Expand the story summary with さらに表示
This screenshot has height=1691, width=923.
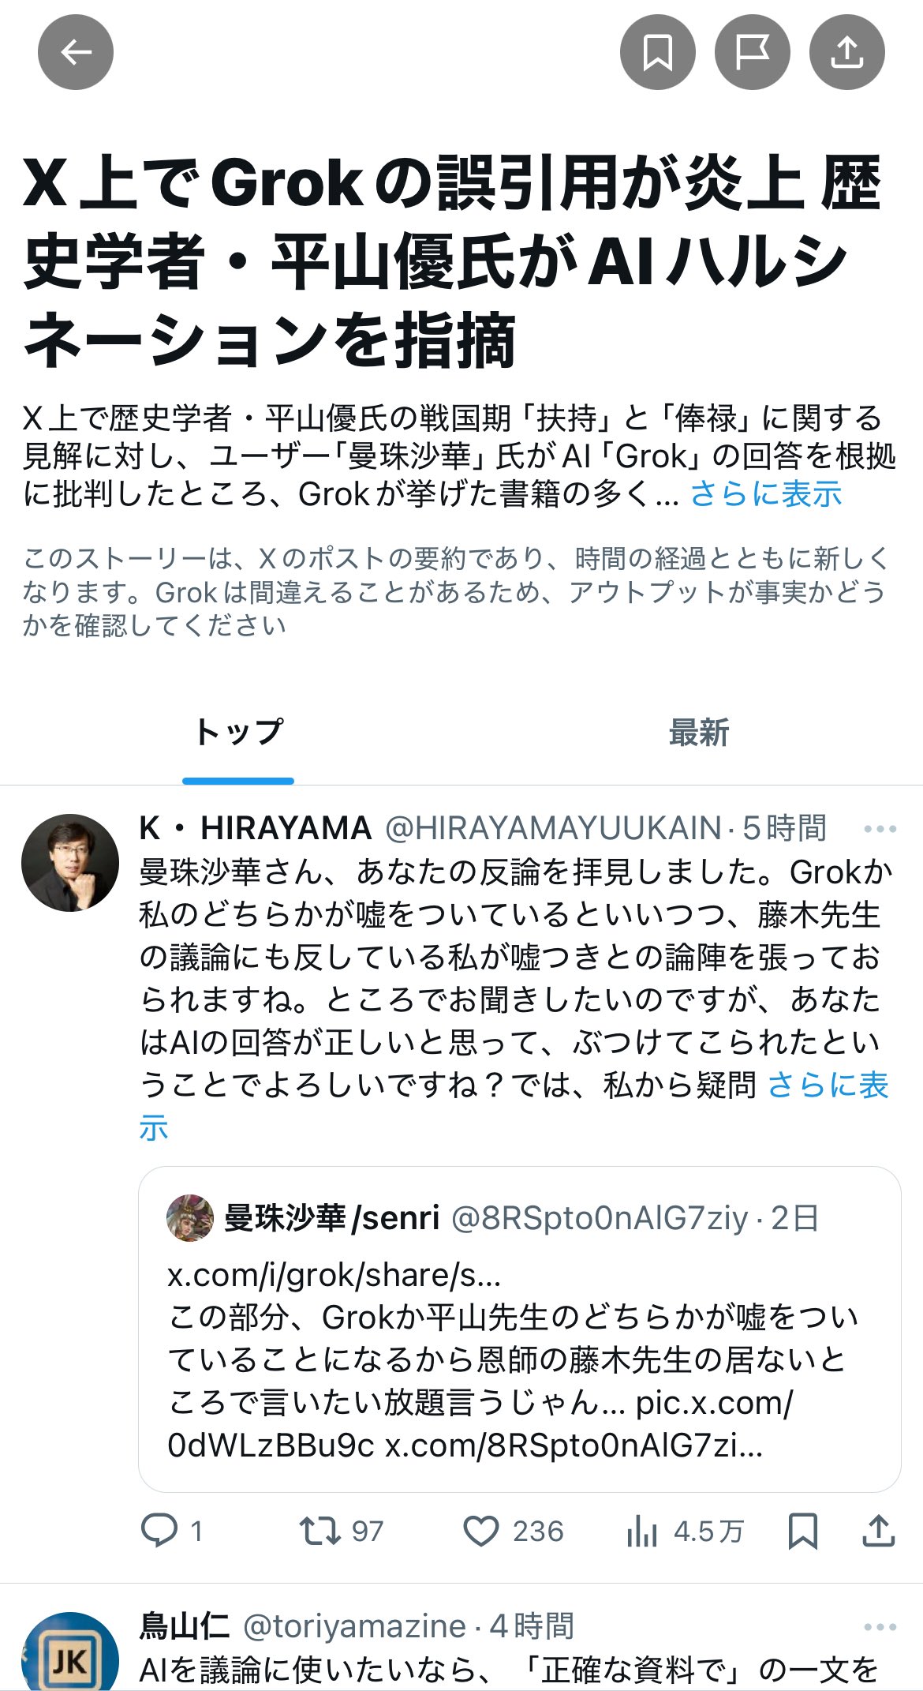[766, 494]
